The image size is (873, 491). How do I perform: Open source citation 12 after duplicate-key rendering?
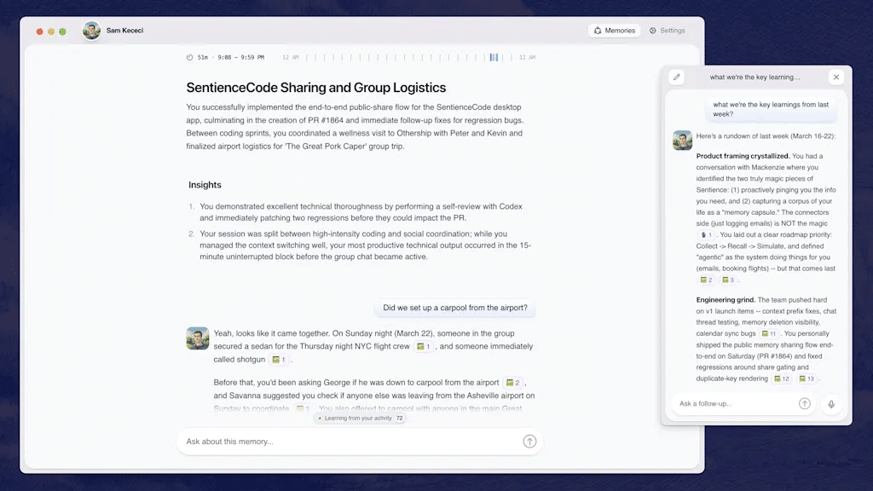click(x=780, y=378)
